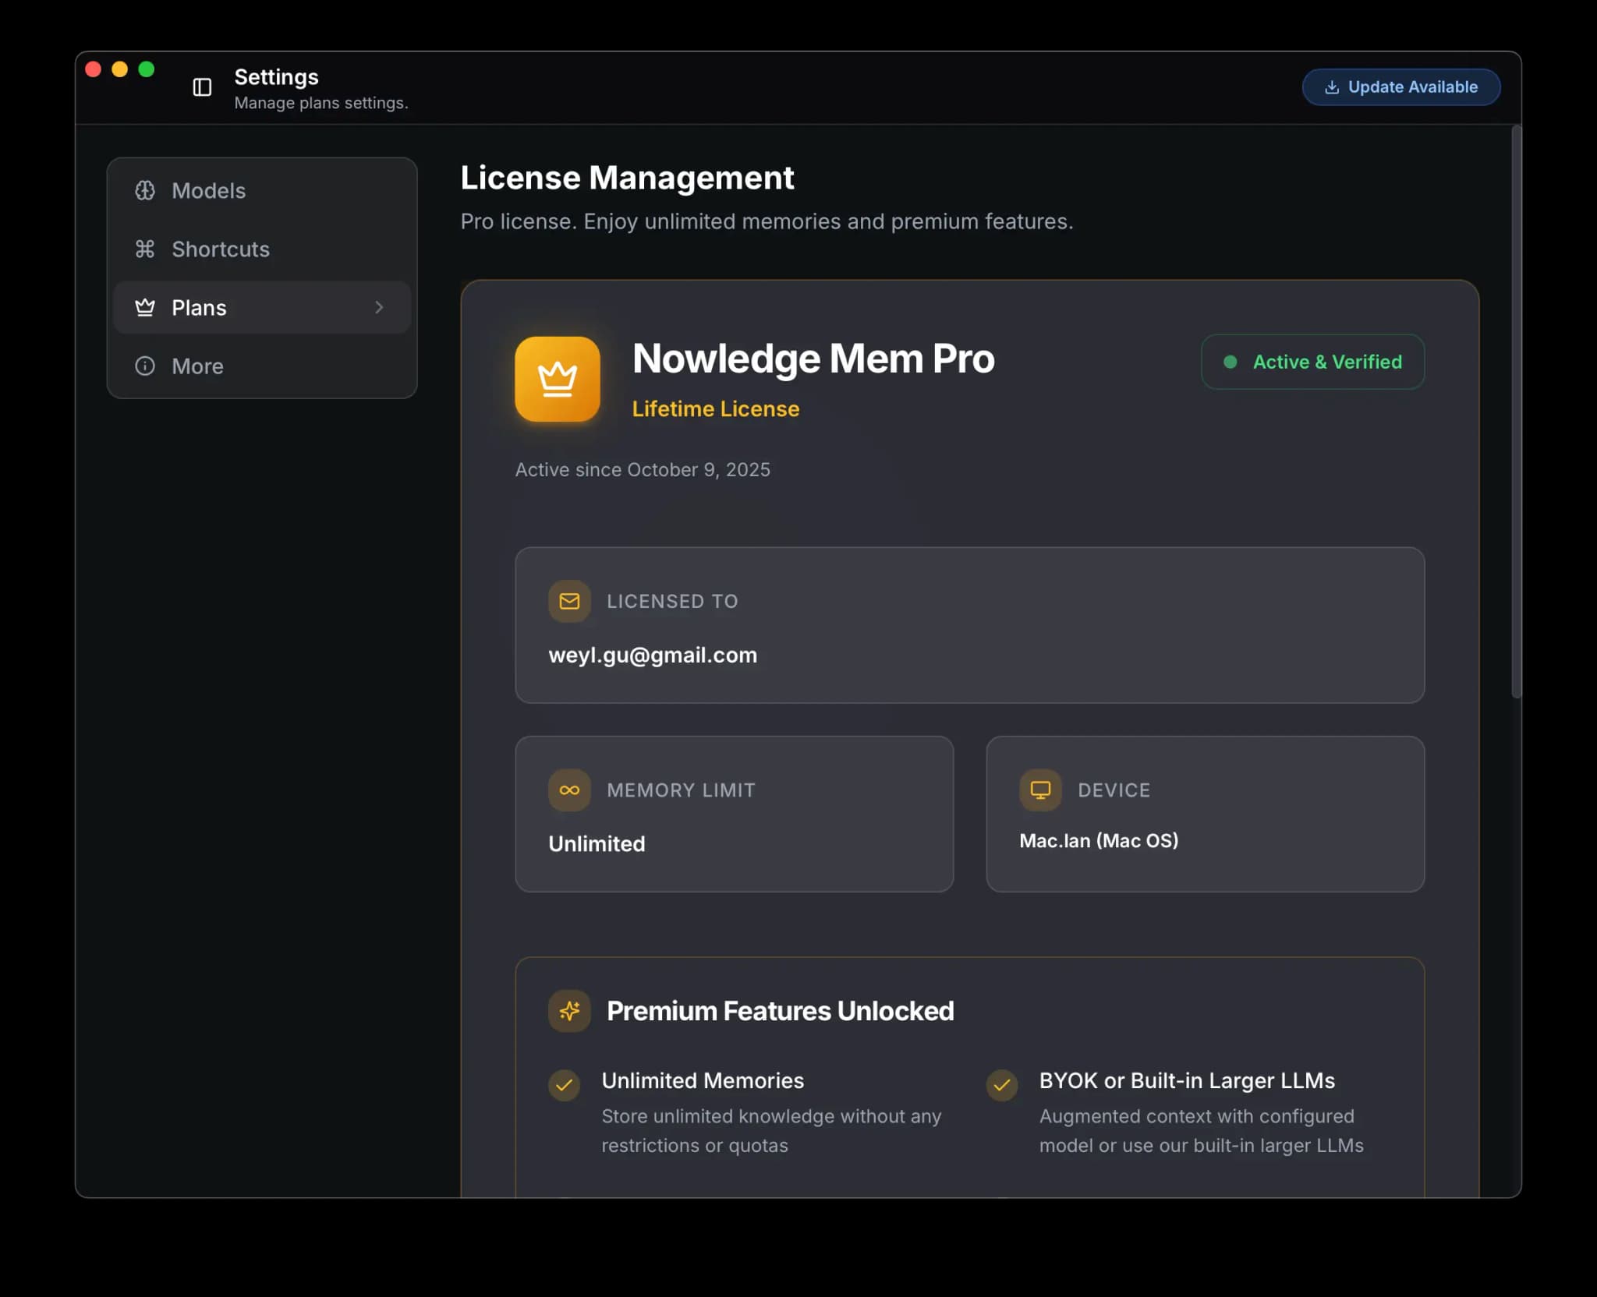Click the green Active status dot
The image size is (1597, 1297).
click(1231, 362)
